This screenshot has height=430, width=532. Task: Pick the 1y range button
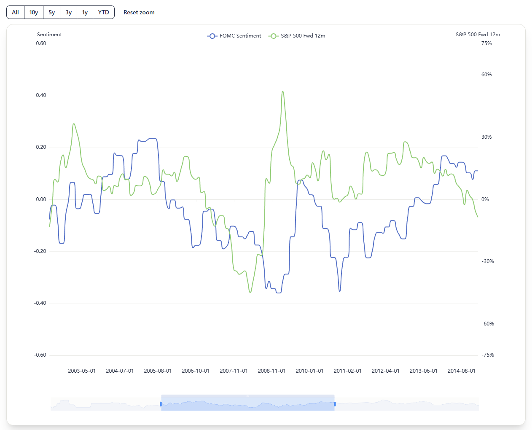[85, 12]
